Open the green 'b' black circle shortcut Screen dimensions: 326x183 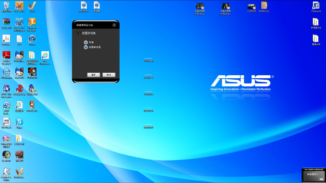tap(7, 155)
